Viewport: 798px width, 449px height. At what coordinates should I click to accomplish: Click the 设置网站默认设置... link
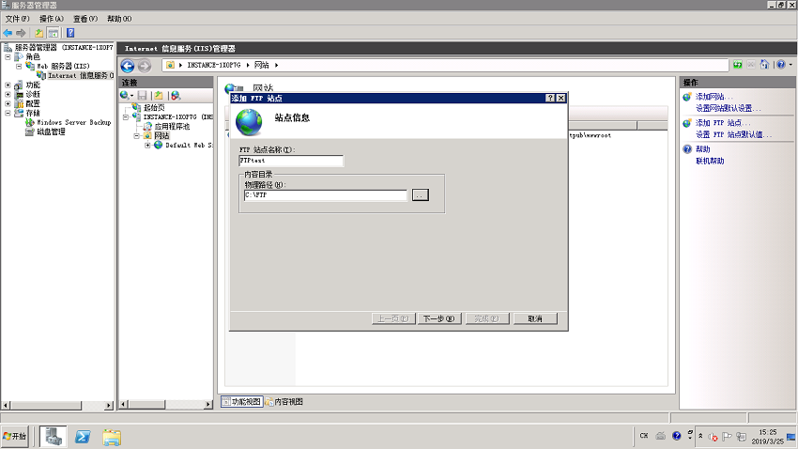(729, 108)
